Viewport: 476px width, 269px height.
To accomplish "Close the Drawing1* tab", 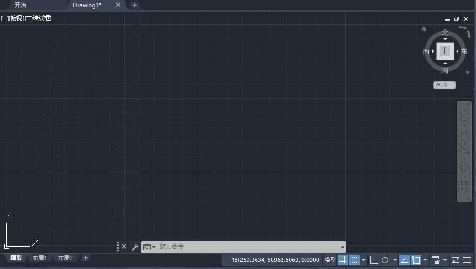I will [118, 5].
